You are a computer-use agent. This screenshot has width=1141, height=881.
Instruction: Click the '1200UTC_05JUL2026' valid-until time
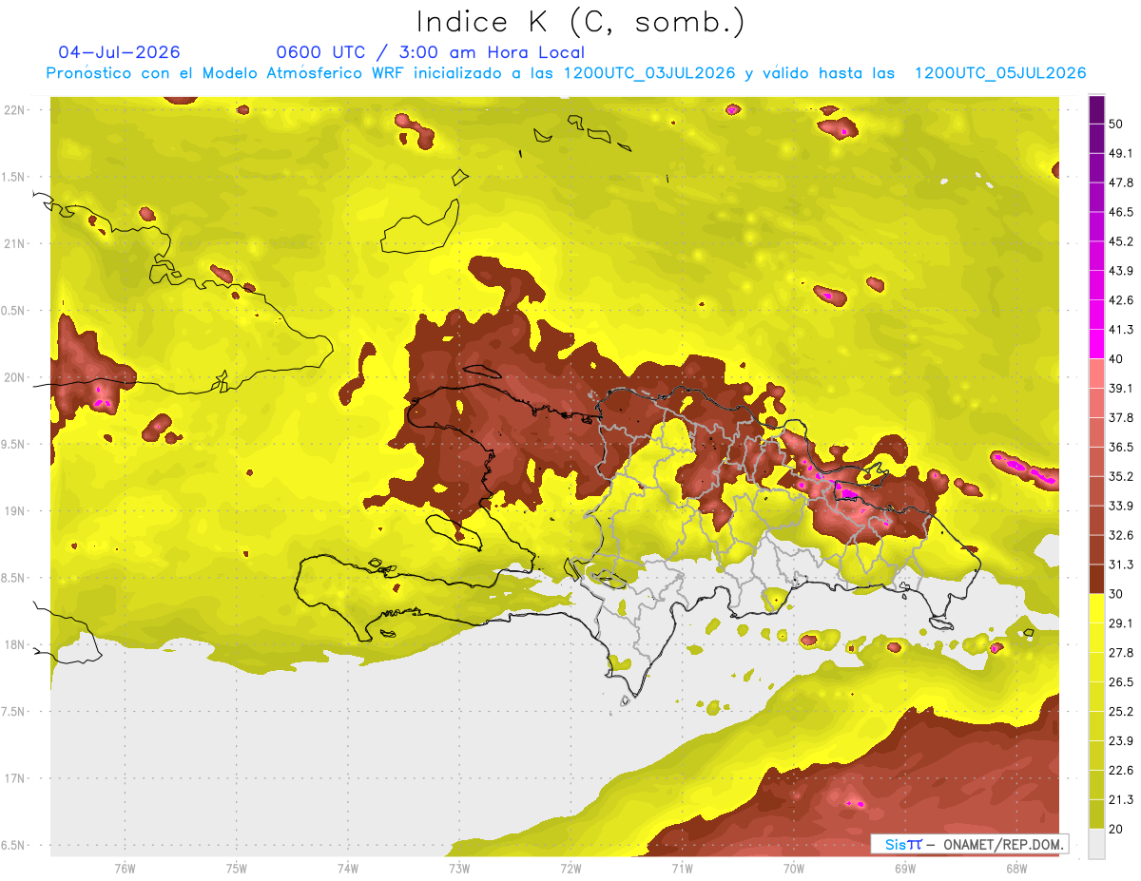[x=1000, y=73]
